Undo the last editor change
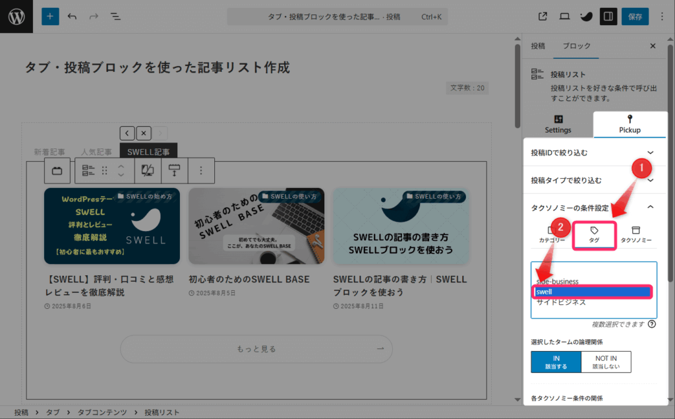Screen dimensions: 675x419 [x=72, y=16]
